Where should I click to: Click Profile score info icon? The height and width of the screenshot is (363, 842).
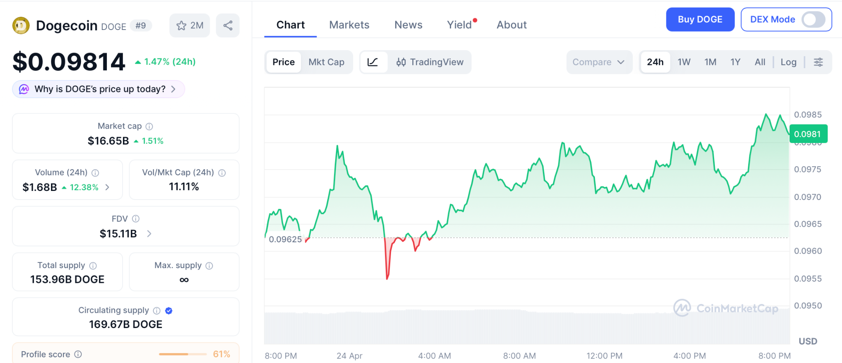(x=78, y=354)
